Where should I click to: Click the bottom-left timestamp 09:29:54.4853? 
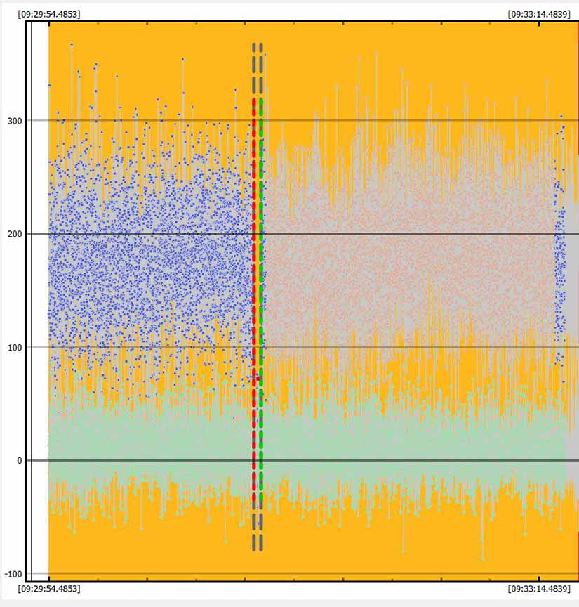click(x=49, y=589)
